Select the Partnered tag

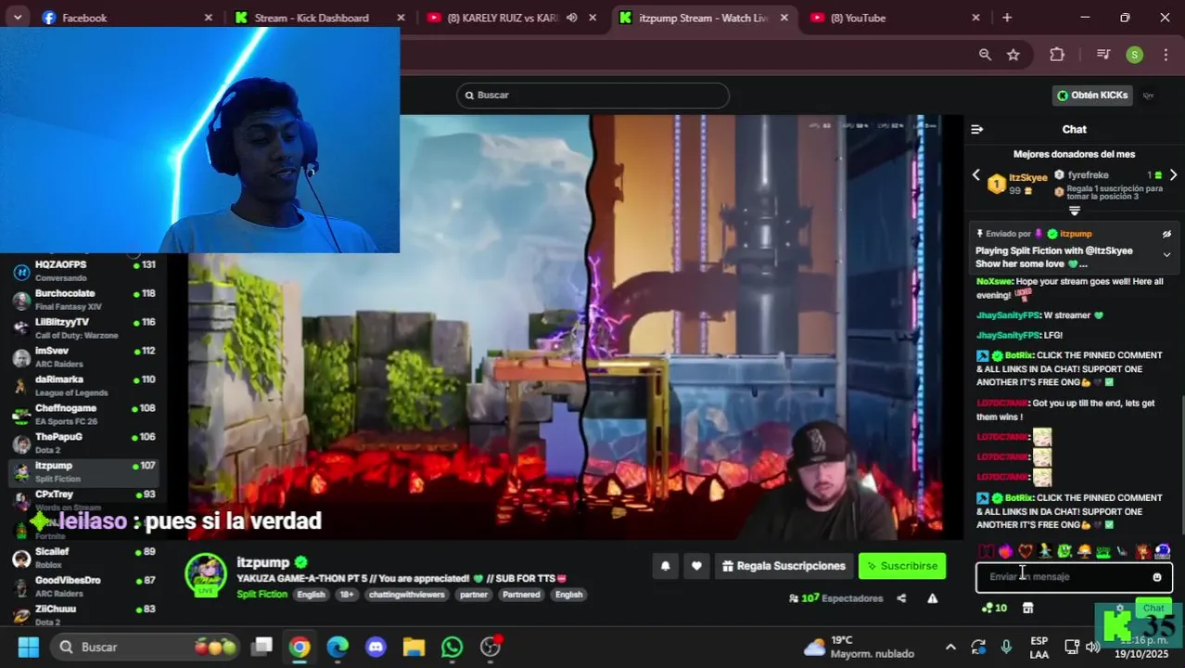(x=521, y=595)
